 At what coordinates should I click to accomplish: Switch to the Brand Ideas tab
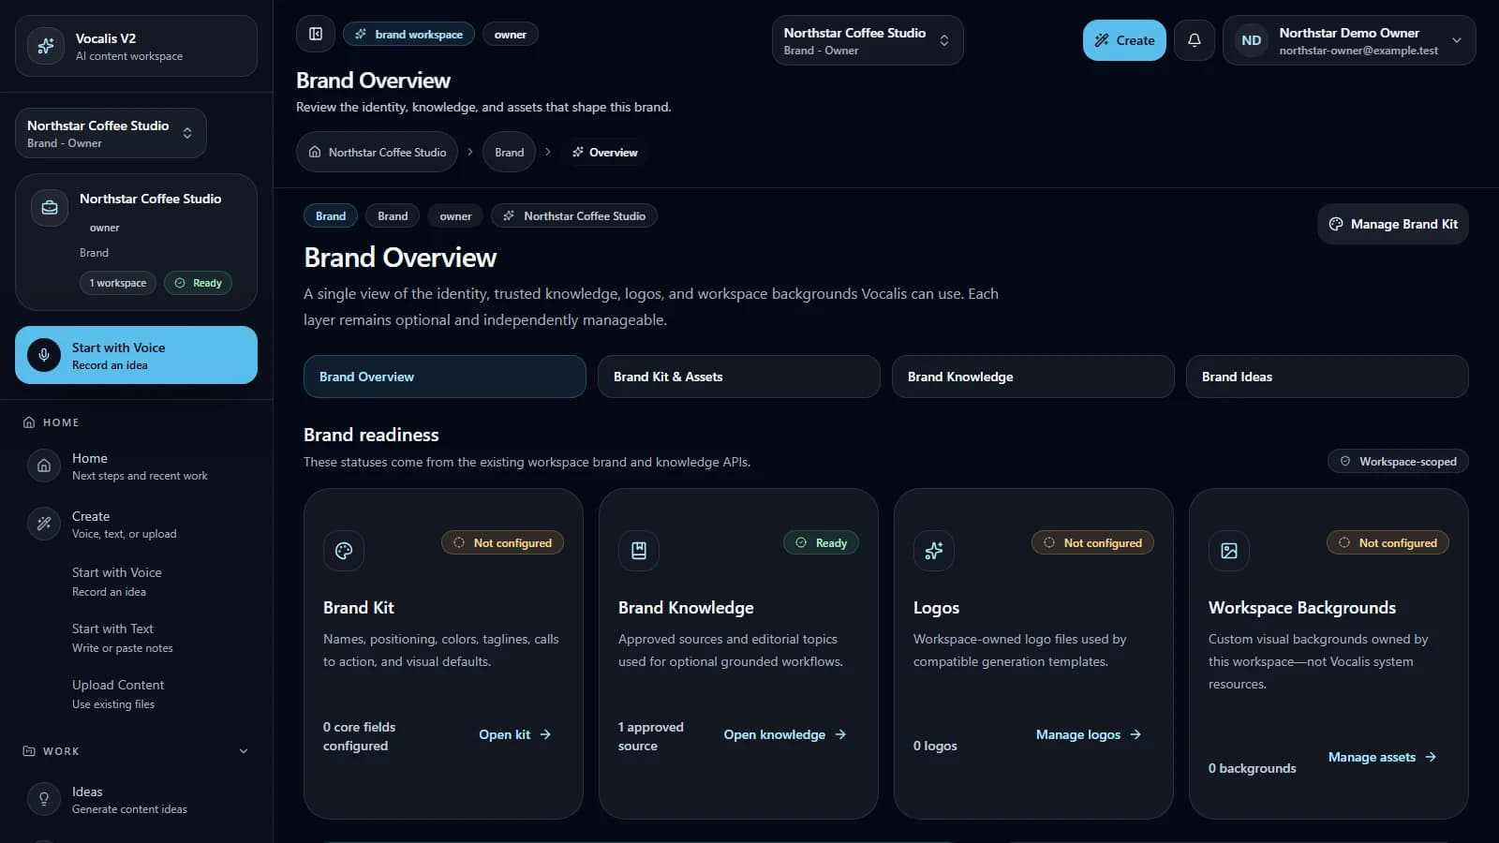pyautogui.click(x=1328, y=377)
